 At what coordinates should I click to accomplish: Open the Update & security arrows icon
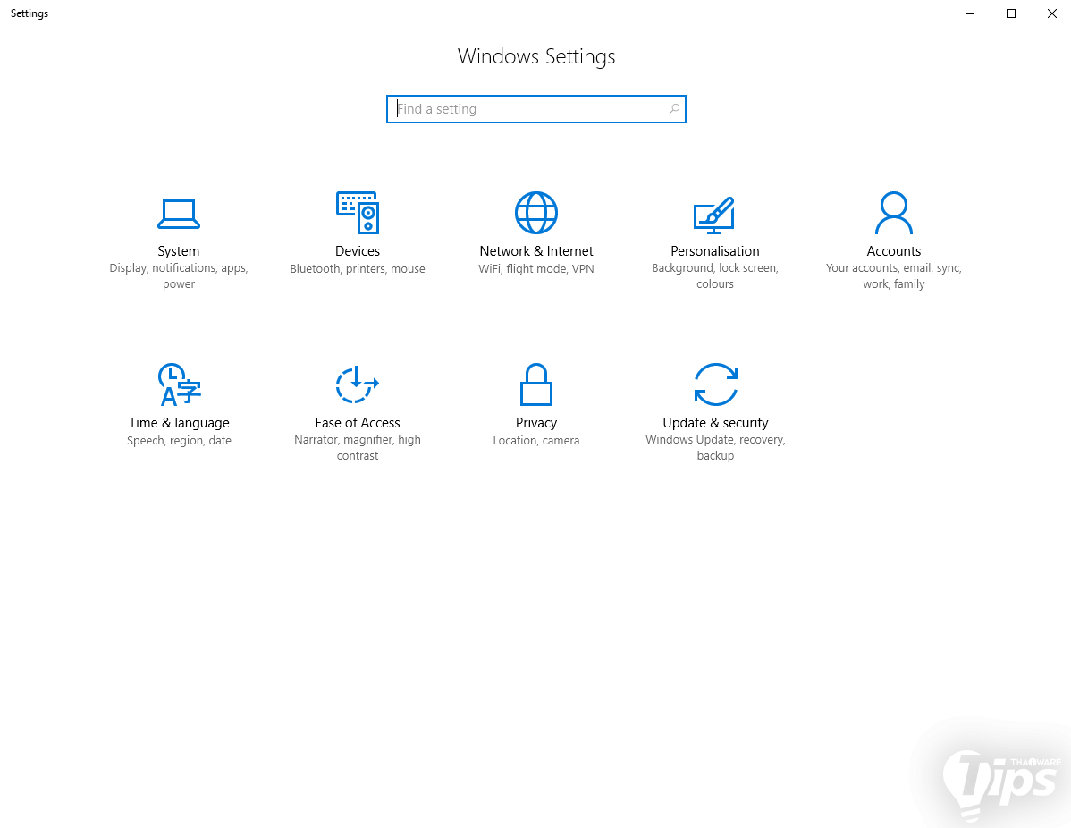tap(715, 384)
